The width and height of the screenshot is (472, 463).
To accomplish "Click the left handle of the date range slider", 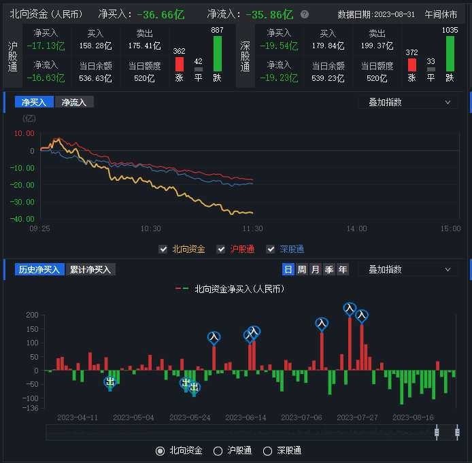I will point(437,432).
